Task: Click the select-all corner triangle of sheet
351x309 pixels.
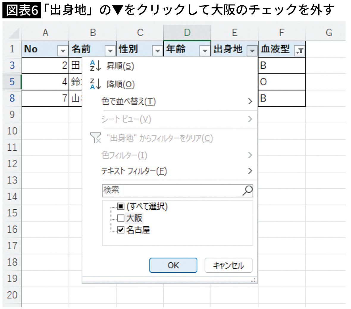Action: point(14,33)
